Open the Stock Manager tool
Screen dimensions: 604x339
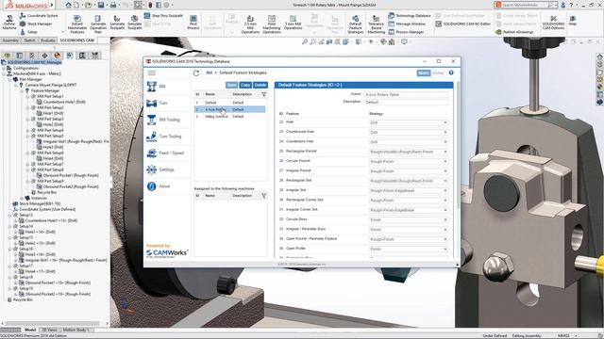tap(36, 24)
